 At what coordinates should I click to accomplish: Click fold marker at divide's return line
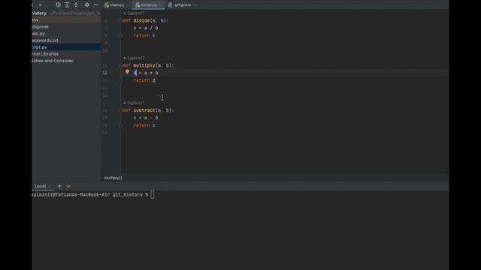121,35
